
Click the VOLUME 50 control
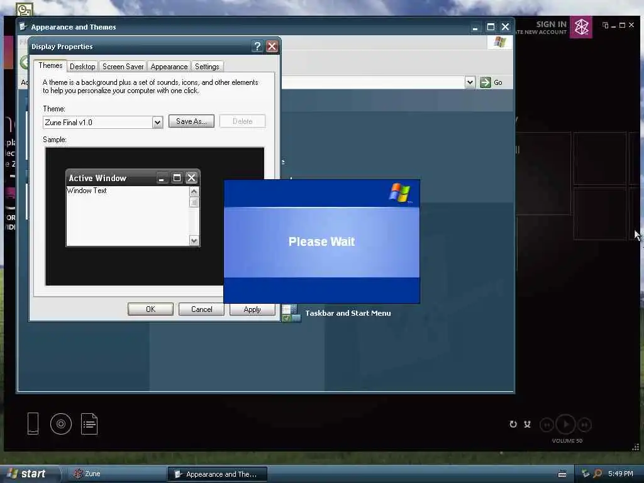(x=567, y=441)
